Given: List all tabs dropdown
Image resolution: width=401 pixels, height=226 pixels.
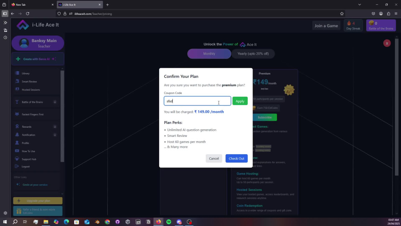Looking at the screenshot, I should [360, 4].
